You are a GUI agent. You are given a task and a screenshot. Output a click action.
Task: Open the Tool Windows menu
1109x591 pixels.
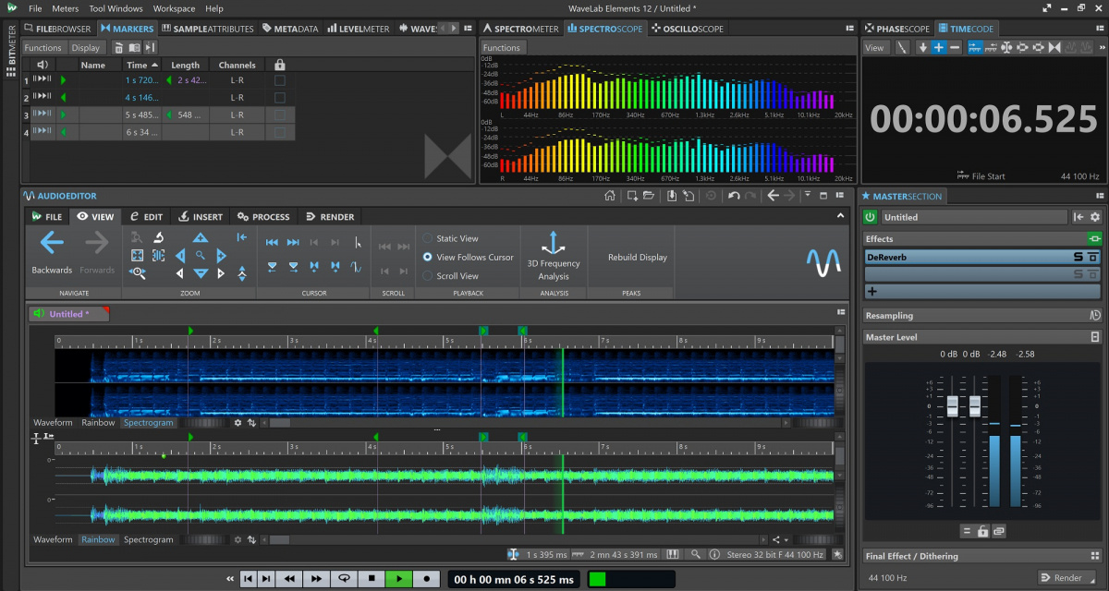[116, 8]
